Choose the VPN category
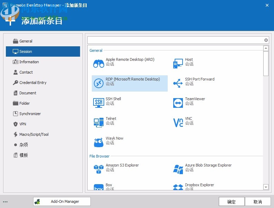The image size is (274, 208). click(43, 124)
